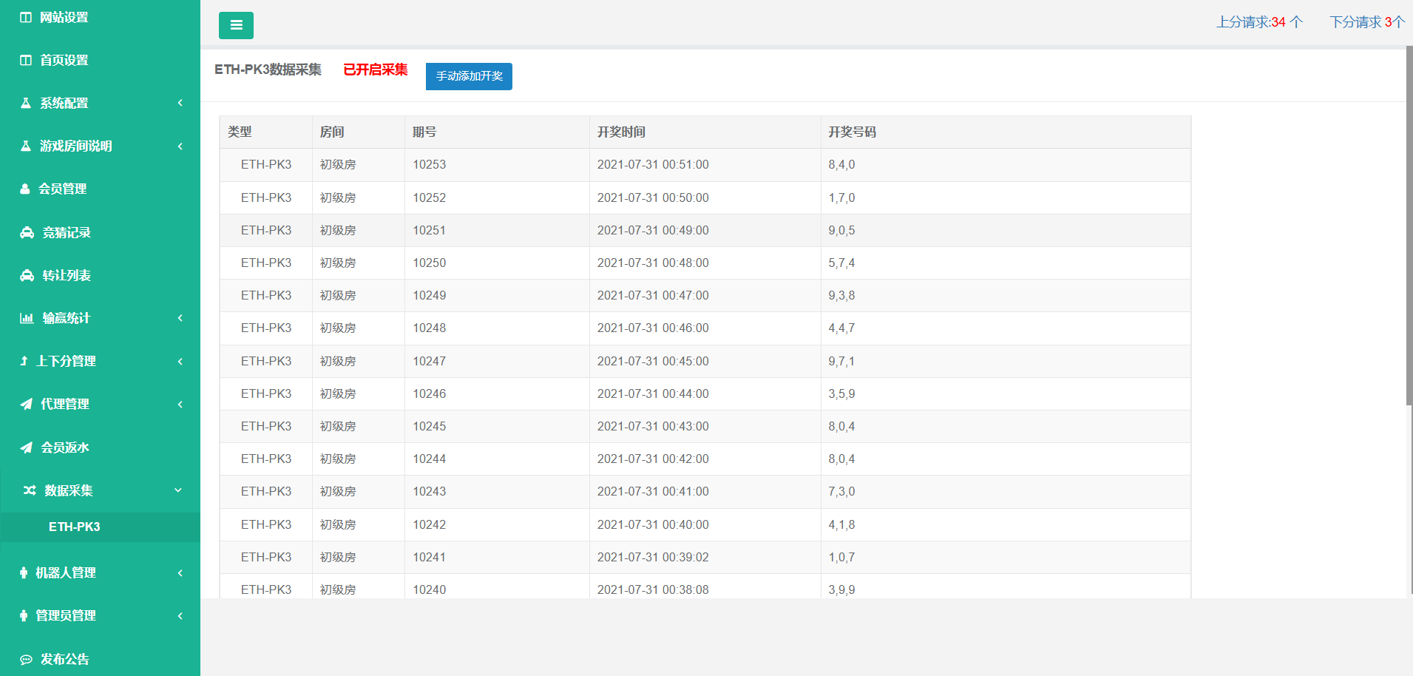Open the 上分请求 link in header

click(x=1259, y=22)
